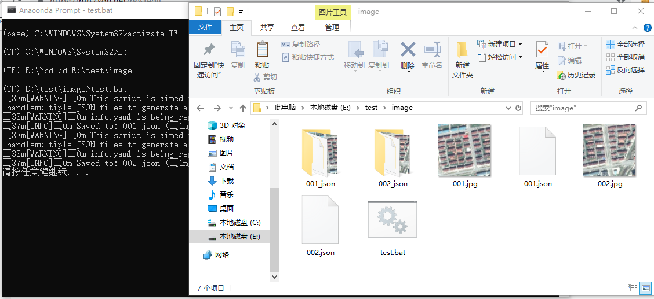Click the ribbon Help question mark icon
654x299 pixels.
(648, 28)
